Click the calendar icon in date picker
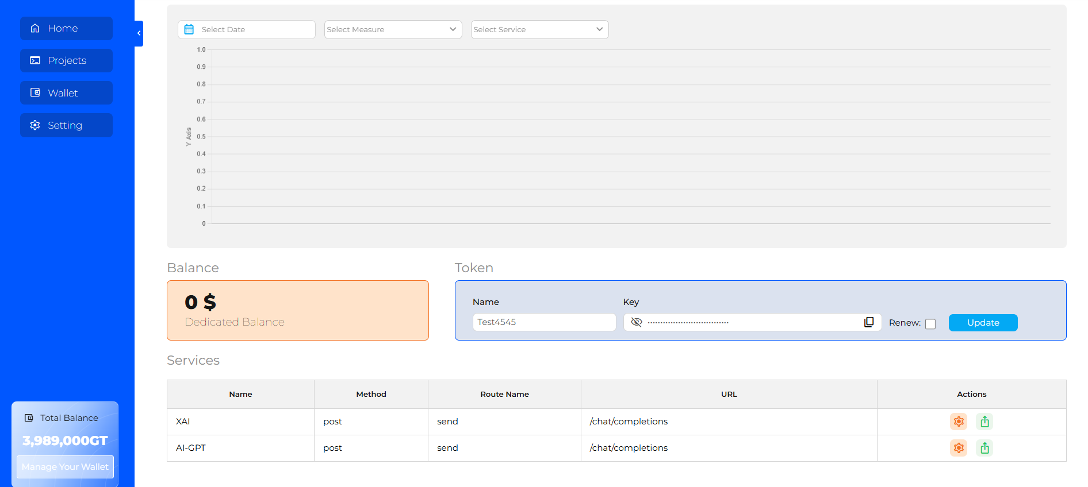Screen dimensions: 1088x487 click(189, 29)
